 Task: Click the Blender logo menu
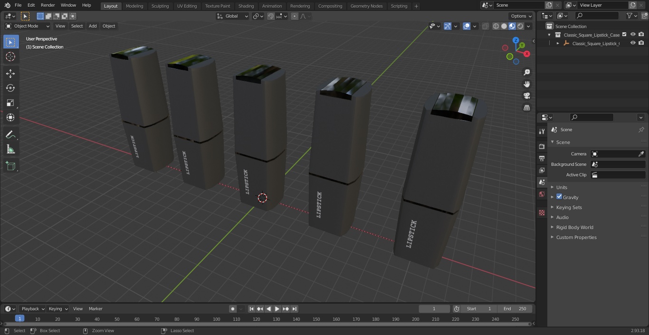(x=7, y=5)
